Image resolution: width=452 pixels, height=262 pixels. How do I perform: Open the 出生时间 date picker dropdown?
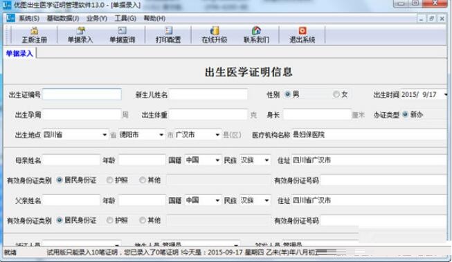[445, 95]
